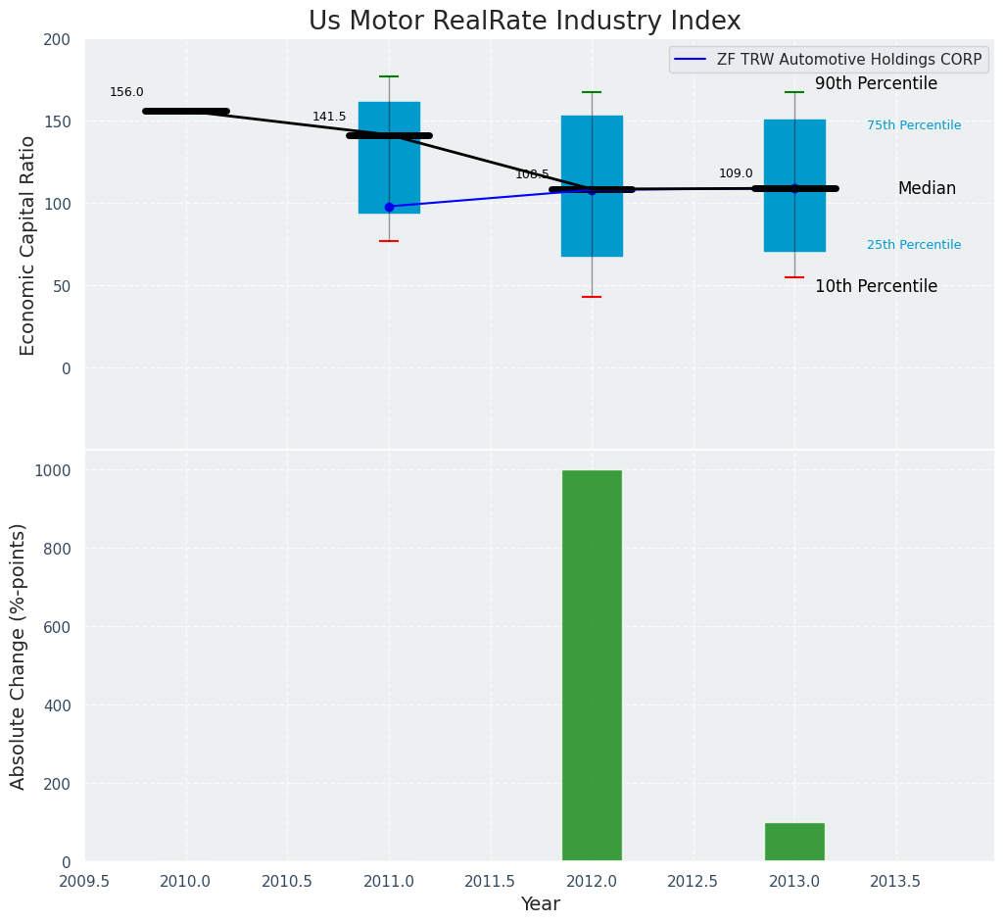Click the blue line sample in legend

tap(692, 60)
